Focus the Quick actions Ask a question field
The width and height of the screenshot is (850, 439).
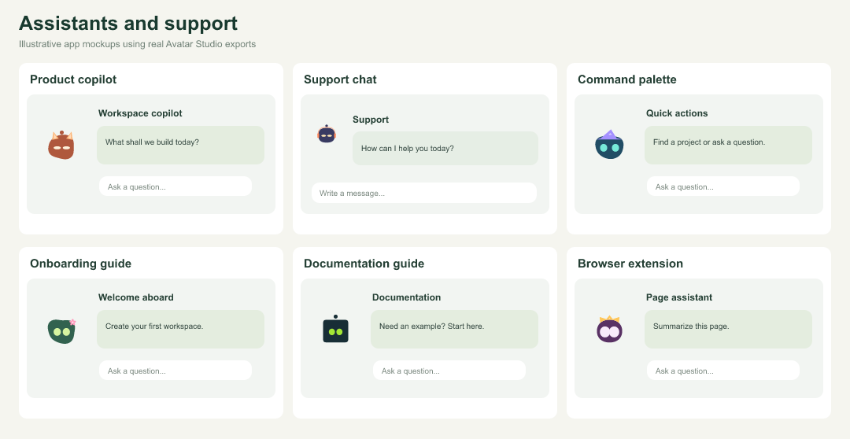pyautogui.click(x=723, y=186)
